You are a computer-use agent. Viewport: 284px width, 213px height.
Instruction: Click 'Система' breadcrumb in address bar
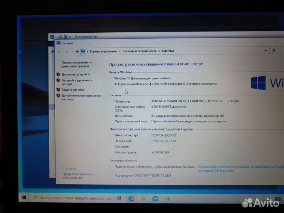tap(168, 51)
